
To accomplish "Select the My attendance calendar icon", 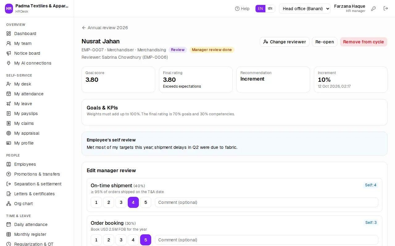I will pos(9,94).
